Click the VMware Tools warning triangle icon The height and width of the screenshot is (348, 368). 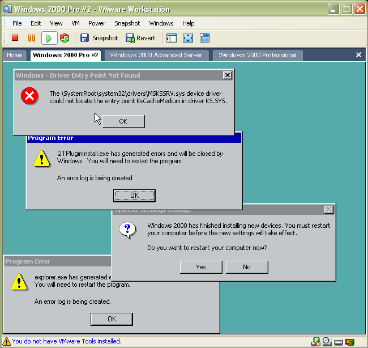tap(6, 341)
